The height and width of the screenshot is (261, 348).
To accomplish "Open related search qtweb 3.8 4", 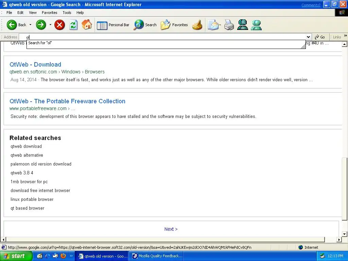I will (x=22, y=173).
